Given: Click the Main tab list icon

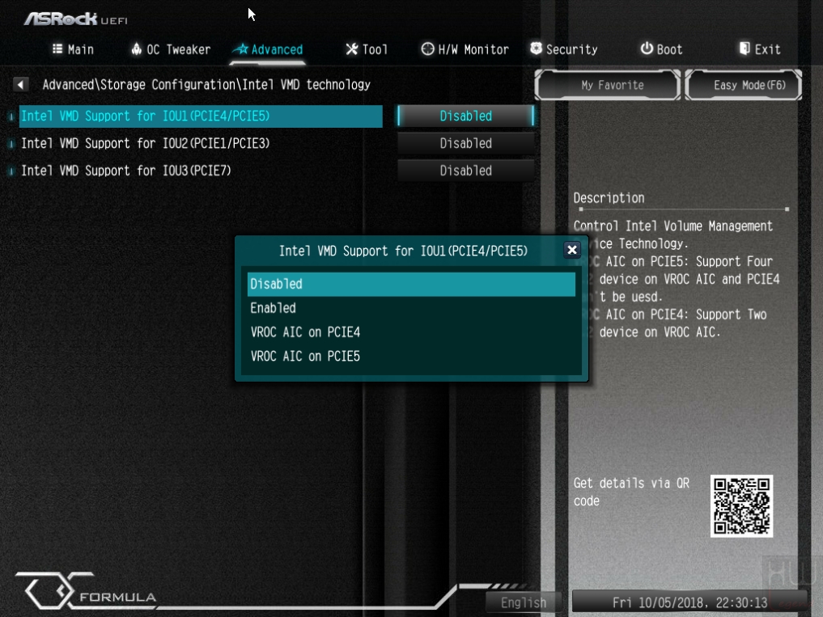Looking at the screenshot, I should tap(57, 49).
